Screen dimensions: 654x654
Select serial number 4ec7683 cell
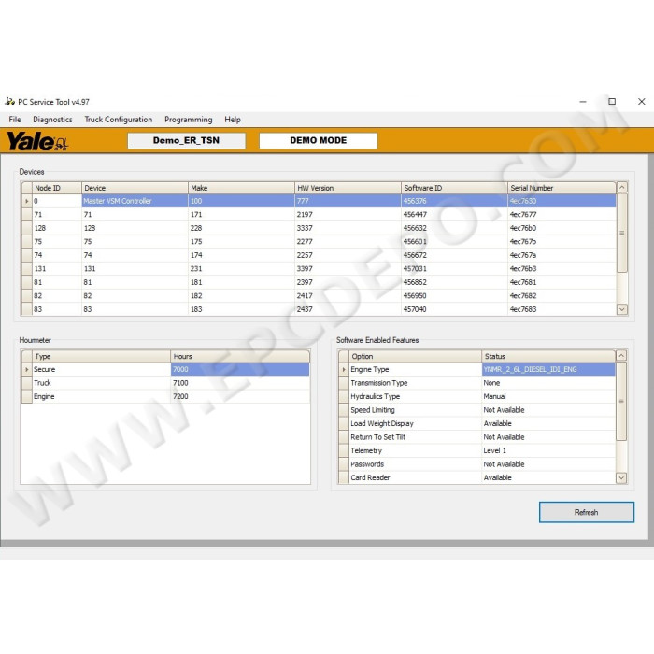[562, 309]
